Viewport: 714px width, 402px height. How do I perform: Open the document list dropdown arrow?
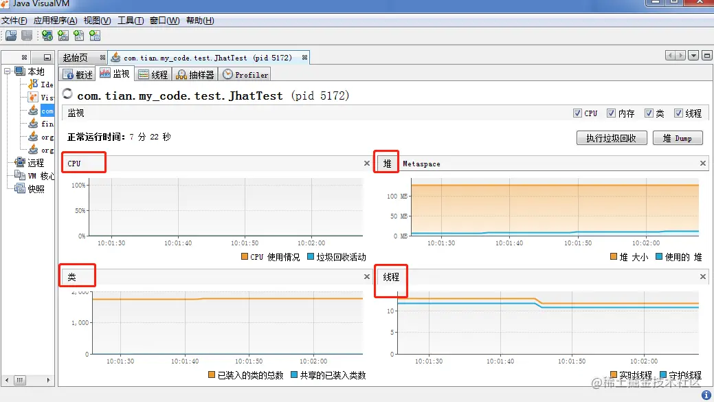(693, 56)
